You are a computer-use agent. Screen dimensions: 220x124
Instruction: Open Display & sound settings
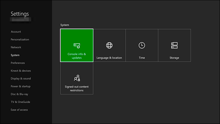point(21,79)
